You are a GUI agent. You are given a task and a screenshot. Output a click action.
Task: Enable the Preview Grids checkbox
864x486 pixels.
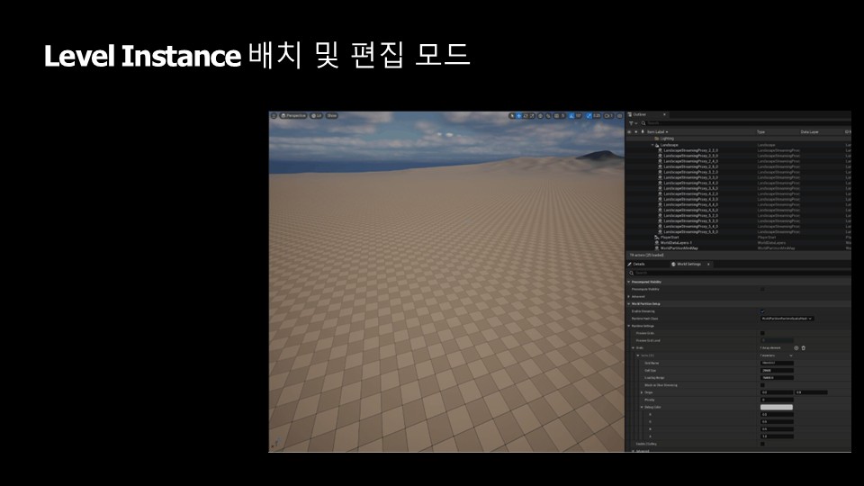tap(762, 333)
